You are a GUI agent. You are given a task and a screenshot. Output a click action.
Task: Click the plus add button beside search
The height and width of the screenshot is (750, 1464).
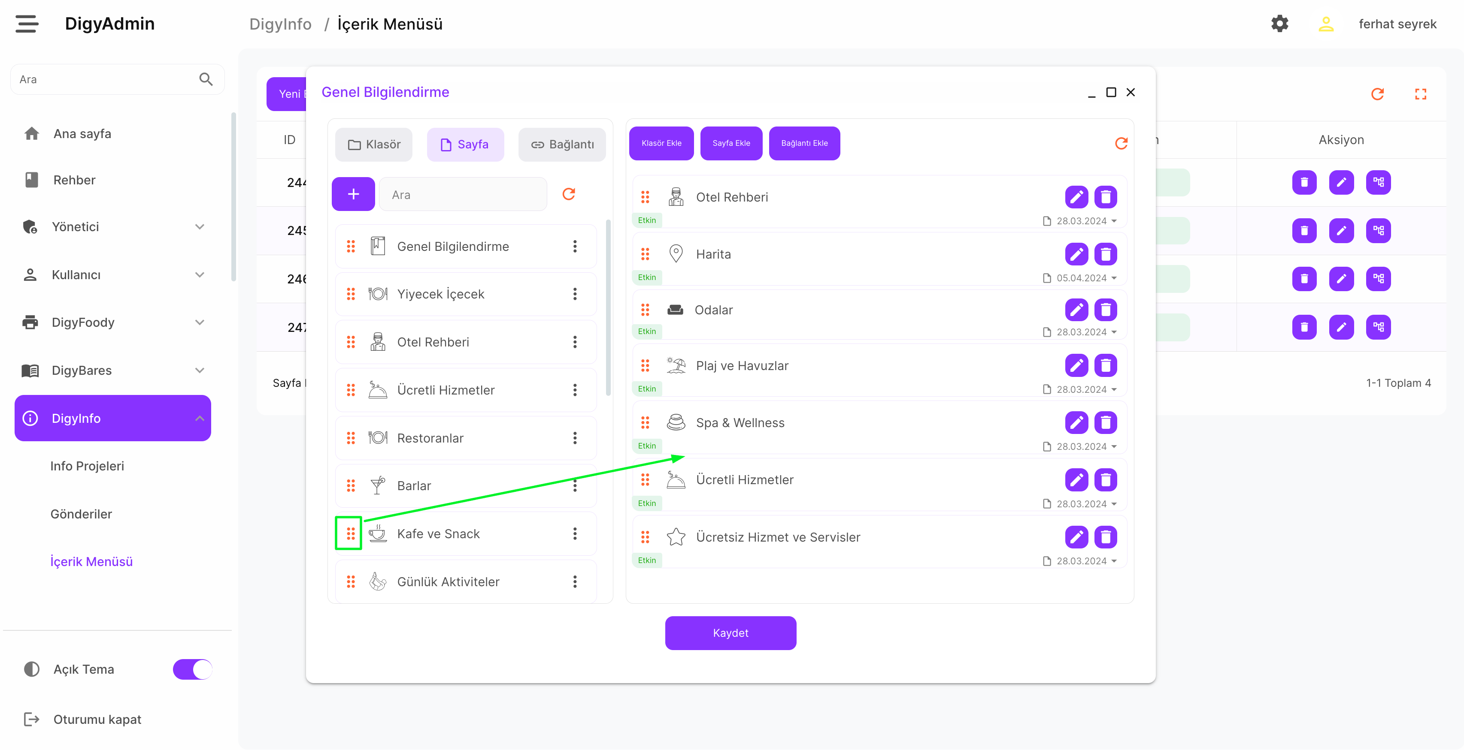click(x=353, y=194)
